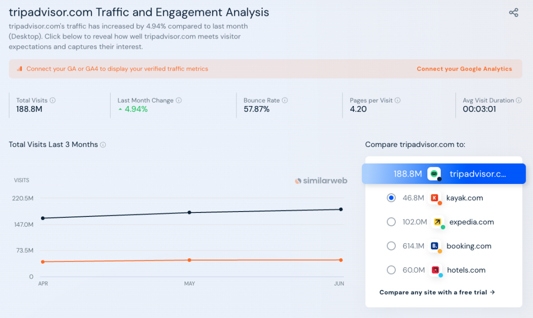This screenshot has width=533, height=318.
Task: Pick the hotels.com radio button
Action: pyautogui.click(x=391, y=270)
